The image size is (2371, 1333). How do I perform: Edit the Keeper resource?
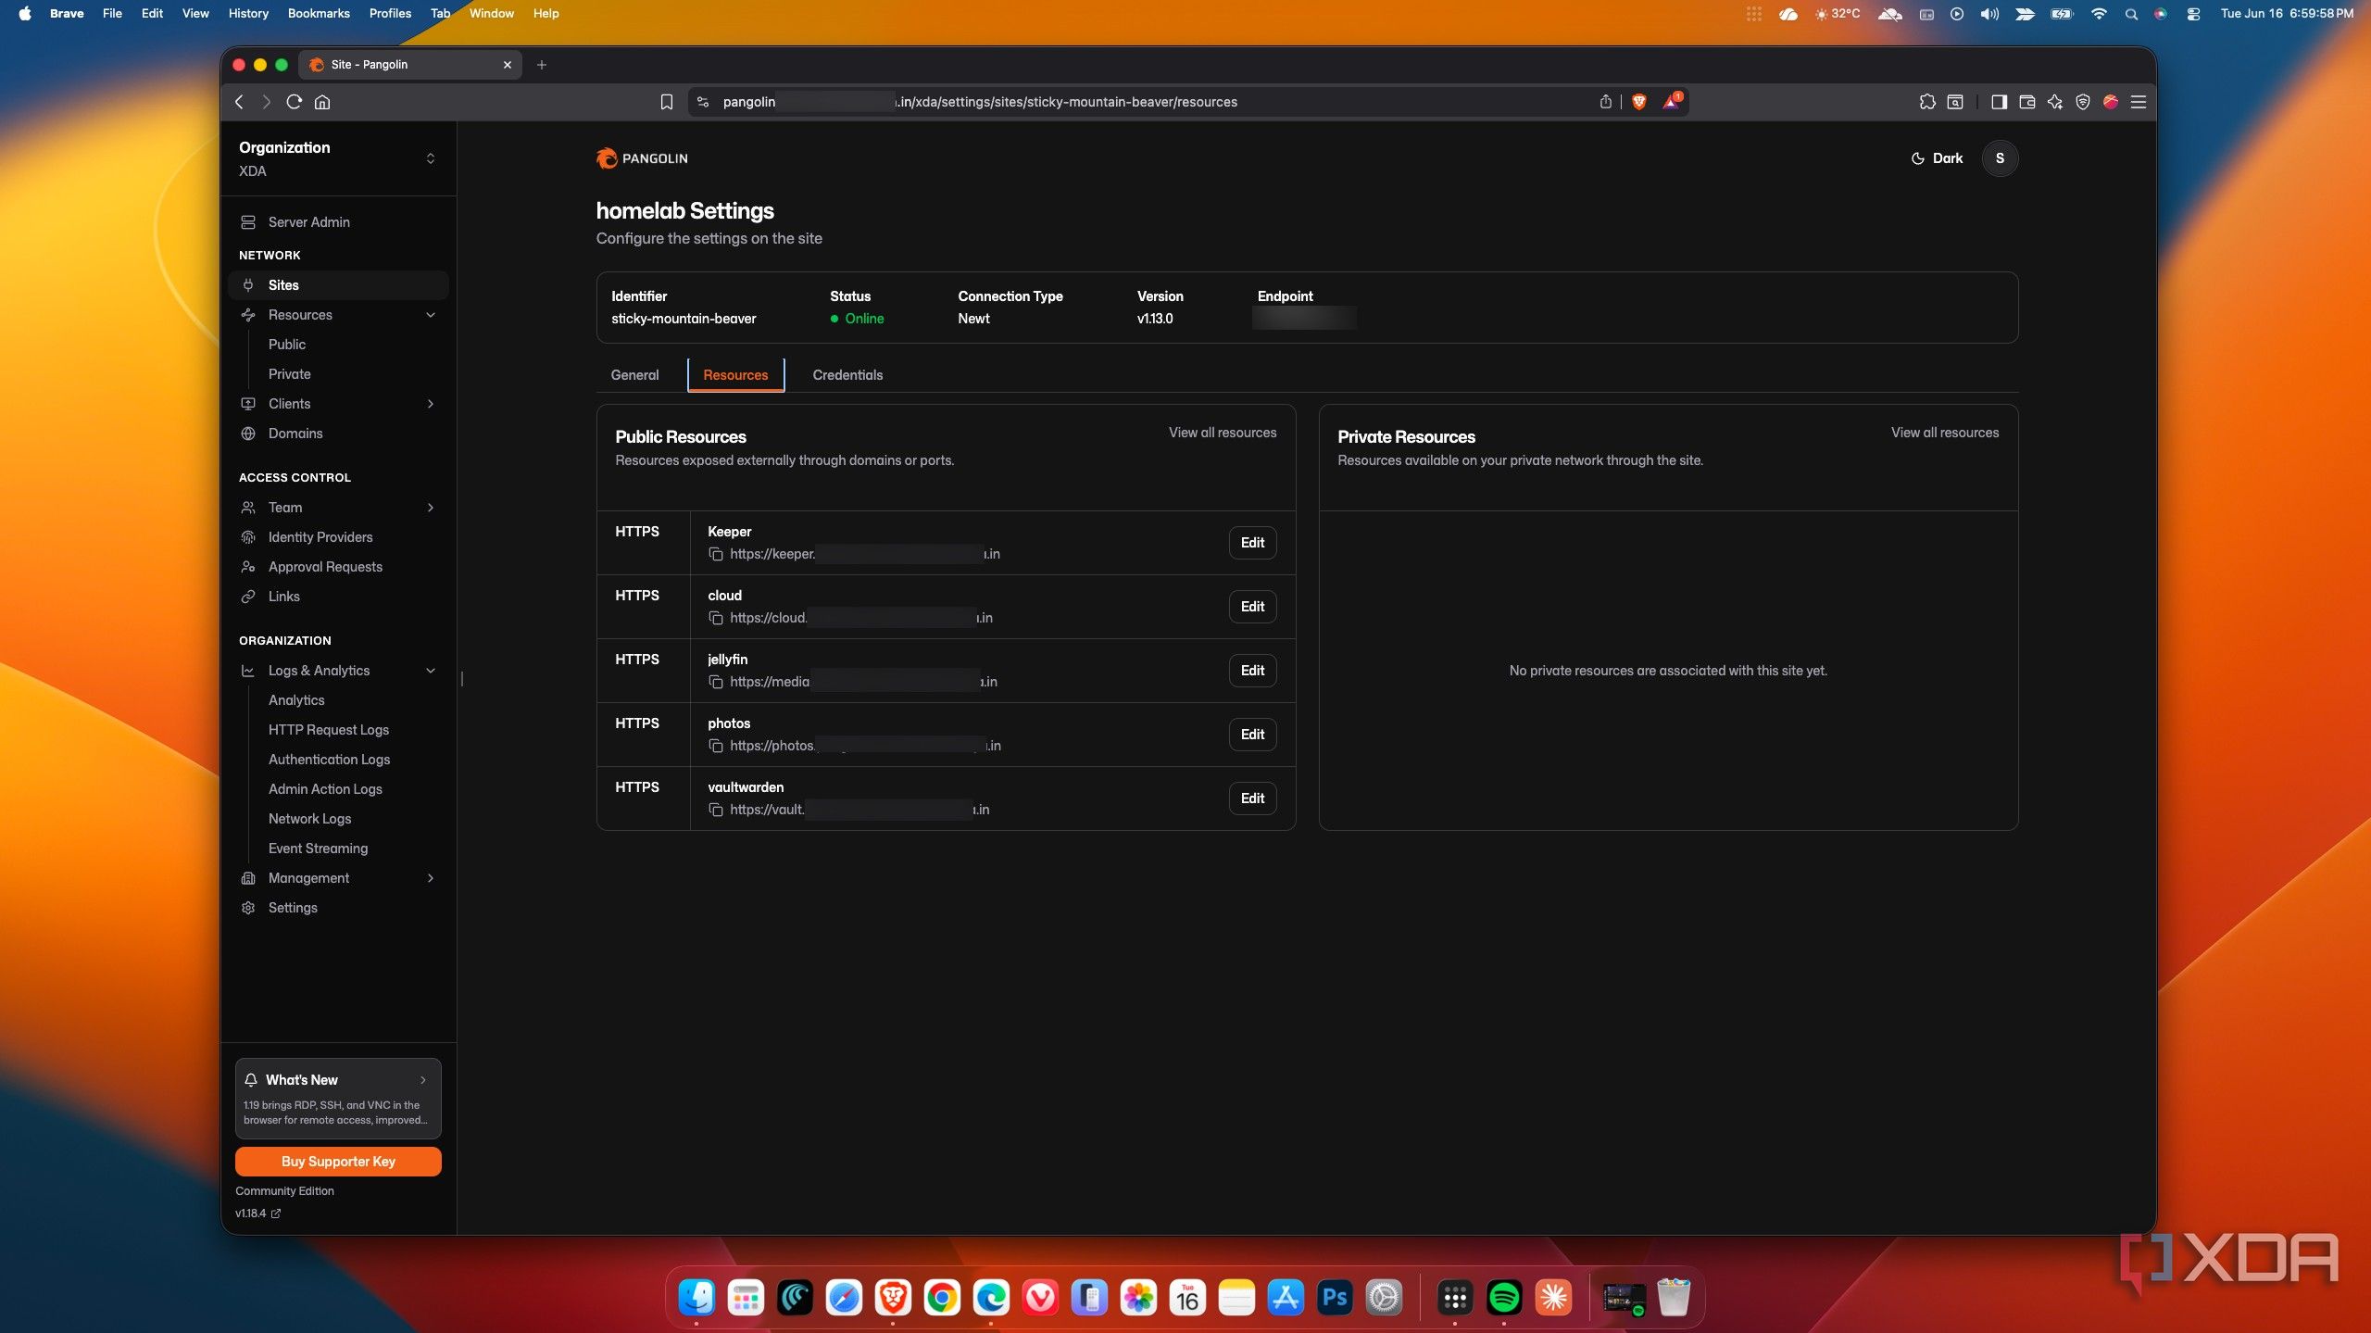coord(1252,543)
